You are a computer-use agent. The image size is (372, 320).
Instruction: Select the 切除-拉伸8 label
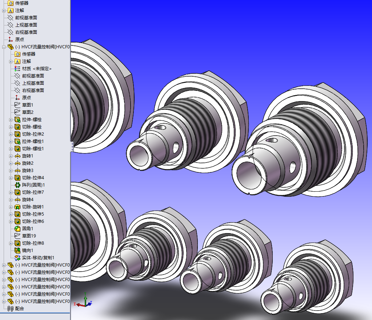click(33, 243)
